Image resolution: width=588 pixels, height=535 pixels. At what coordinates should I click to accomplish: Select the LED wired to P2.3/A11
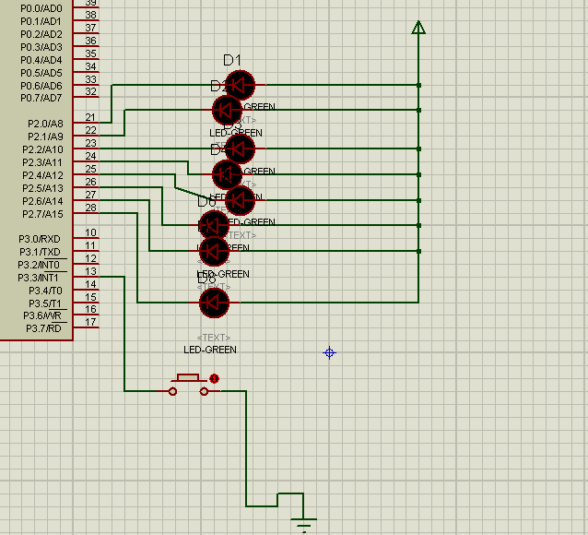tap(227, 174)
